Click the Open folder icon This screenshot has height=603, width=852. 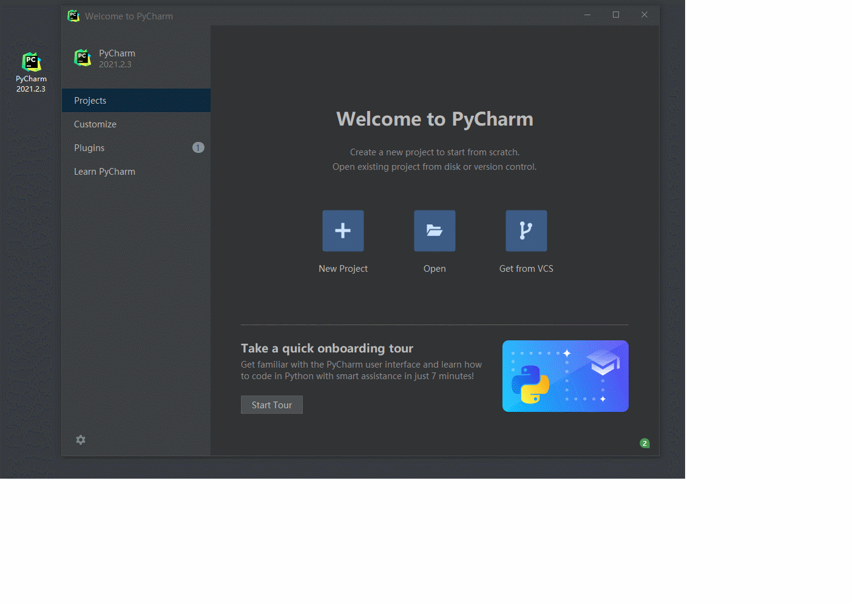click(434, 231)
